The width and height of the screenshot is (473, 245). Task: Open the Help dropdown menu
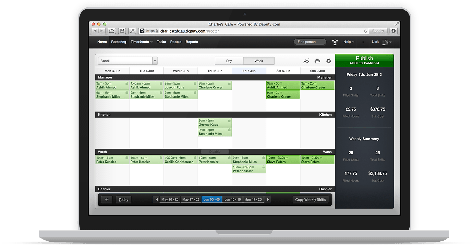(349, 42)
